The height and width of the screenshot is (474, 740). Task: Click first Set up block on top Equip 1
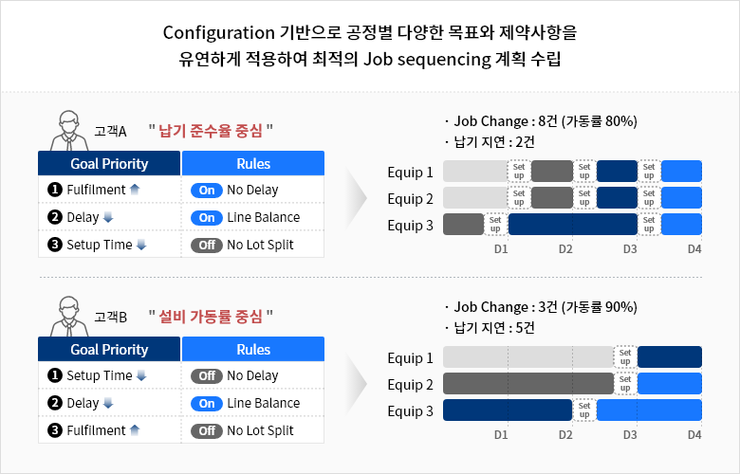point(519,172)
